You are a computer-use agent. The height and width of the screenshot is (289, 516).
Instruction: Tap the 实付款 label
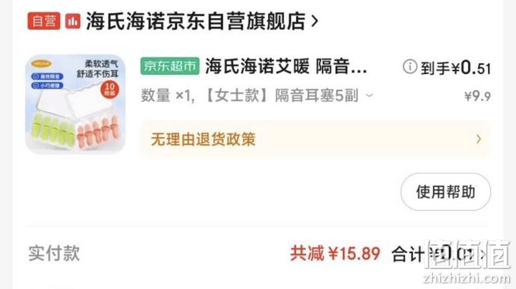tap(54, 253)
